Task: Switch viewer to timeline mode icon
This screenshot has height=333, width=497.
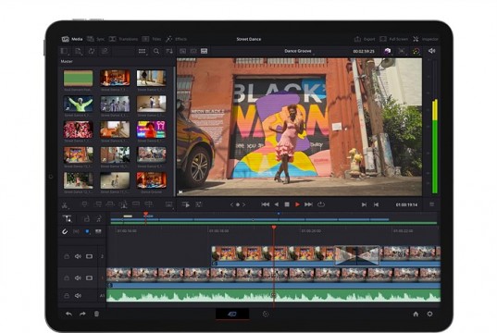Action: point(205,51)
